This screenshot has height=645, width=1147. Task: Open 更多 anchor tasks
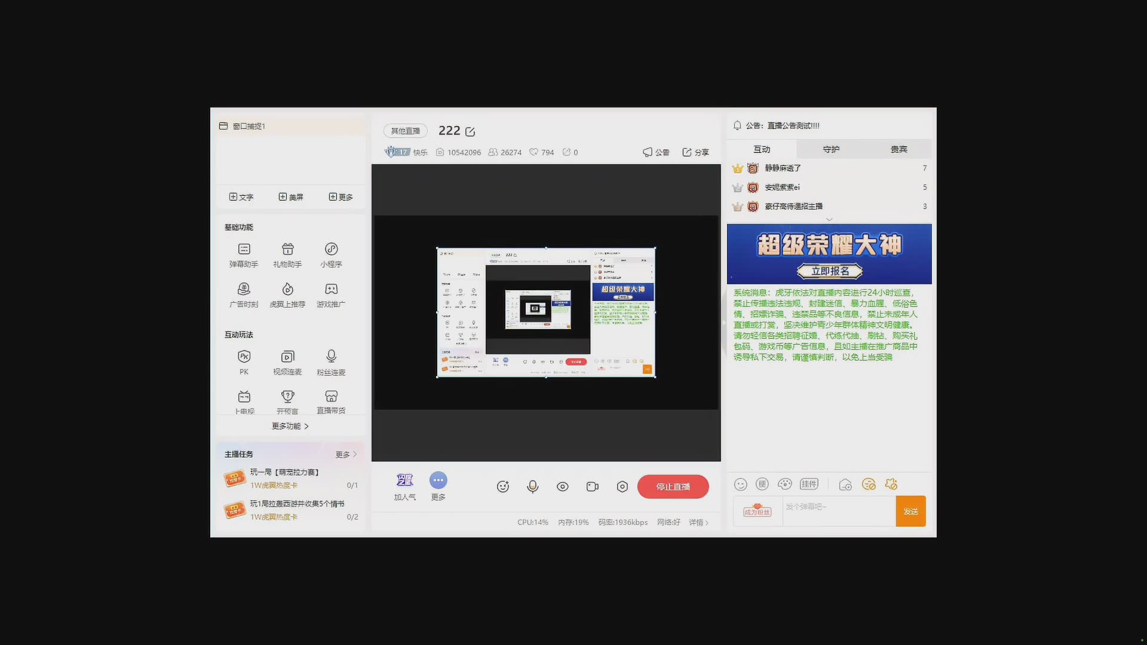pos(346,454)
